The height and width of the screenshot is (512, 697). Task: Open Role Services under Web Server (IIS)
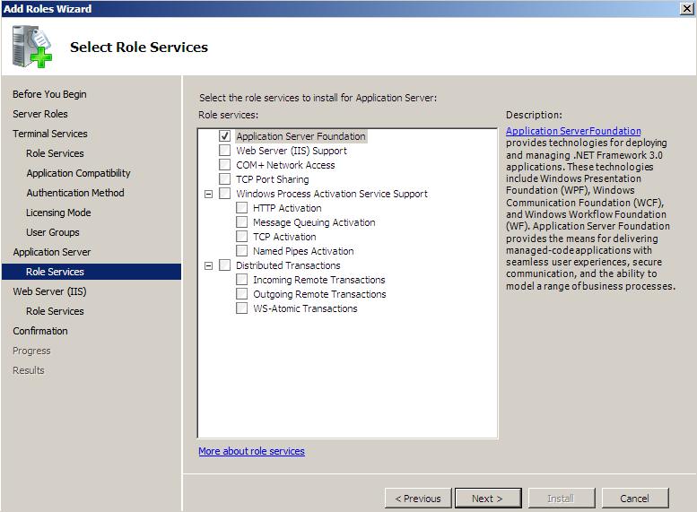(x=55, y=311)
